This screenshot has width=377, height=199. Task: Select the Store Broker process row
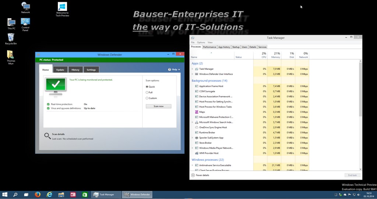pyautogui.click(x=250, y=143)
